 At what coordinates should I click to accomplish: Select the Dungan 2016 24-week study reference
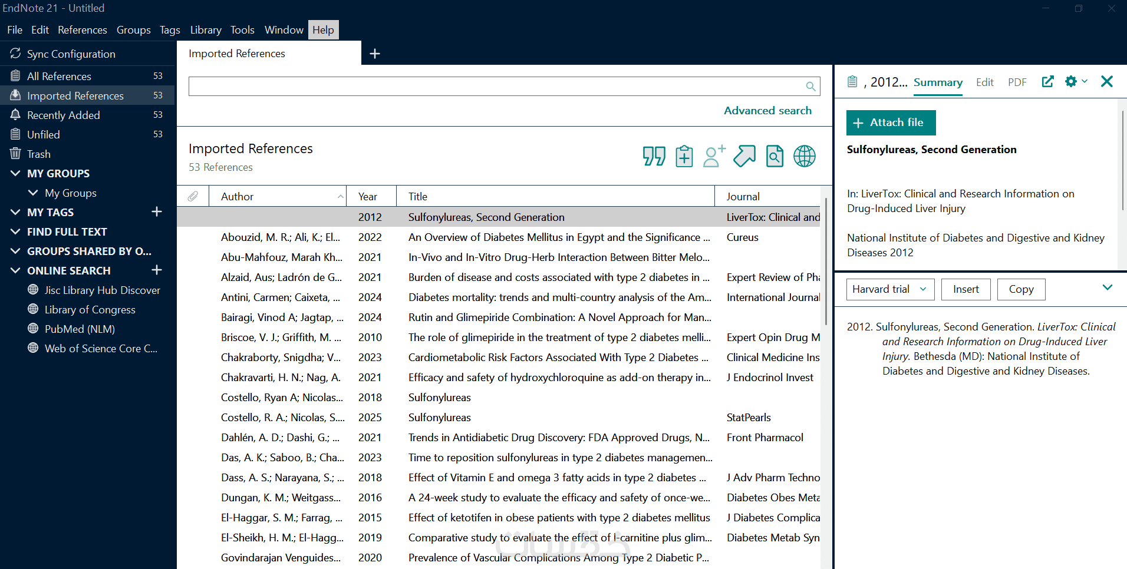click(x=499, y=498)
